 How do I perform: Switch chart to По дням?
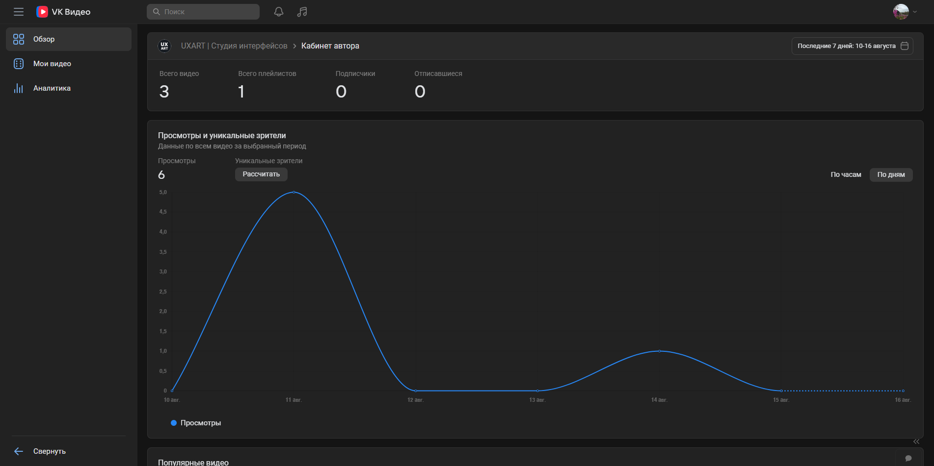tap(891, 175)
